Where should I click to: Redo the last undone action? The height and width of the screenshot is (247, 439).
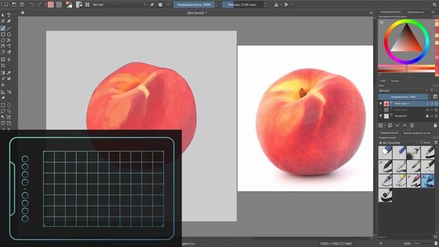[40, 5]
